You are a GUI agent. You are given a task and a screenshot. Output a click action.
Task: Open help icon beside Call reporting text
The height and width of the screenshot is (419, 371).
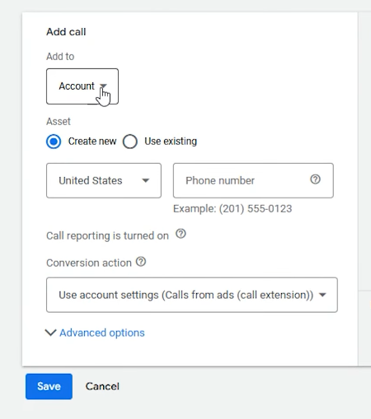(x=181, y=234)
